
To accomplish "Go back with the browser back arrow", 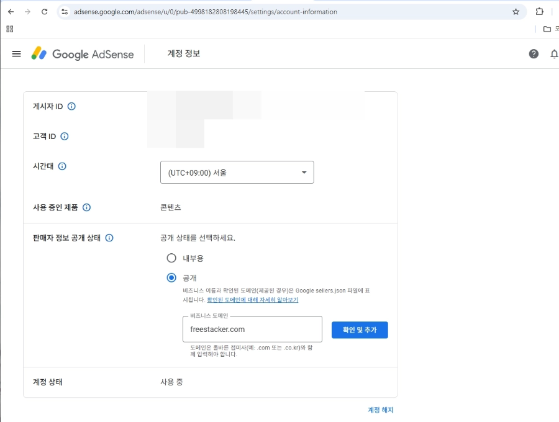I will [x=11, y=12].
